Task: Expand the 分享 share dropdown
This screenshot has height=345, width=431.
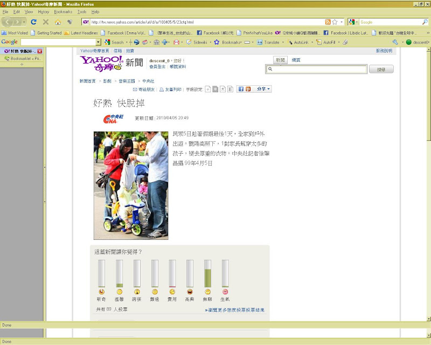Action: [x=263, y=89]
